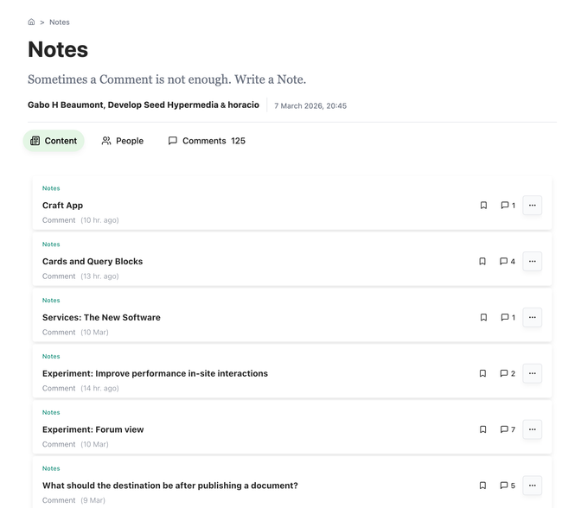Viewport: 562px width, 508px height.
Task: Open the Services: The New Software note
Action: (x=101, y=317)
